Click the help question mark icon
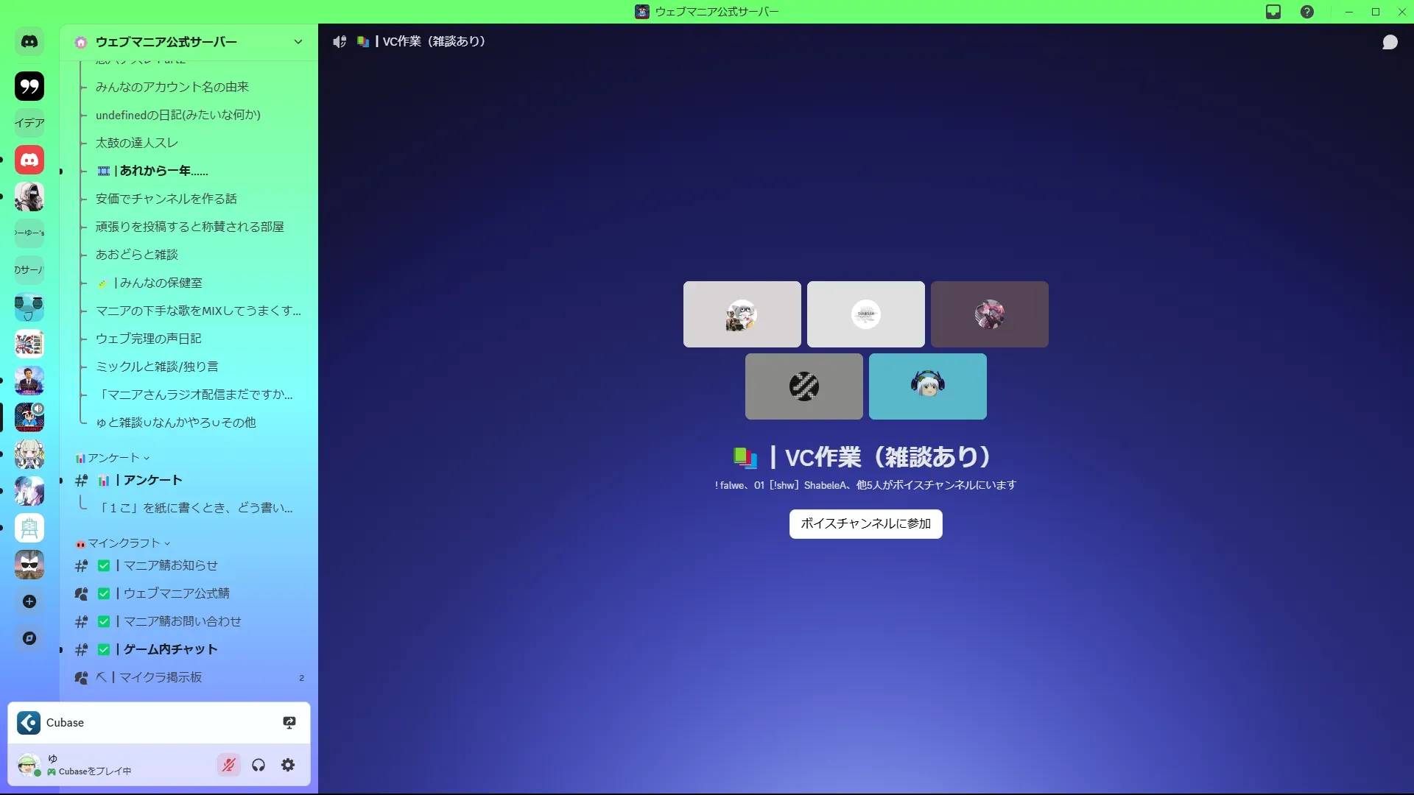 coord(1307,12)
